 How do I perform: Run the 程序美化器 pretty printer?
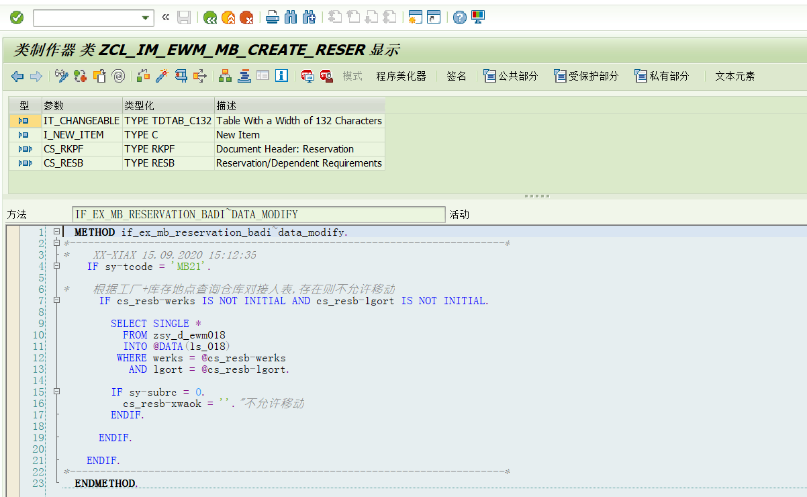click(402, 76)
